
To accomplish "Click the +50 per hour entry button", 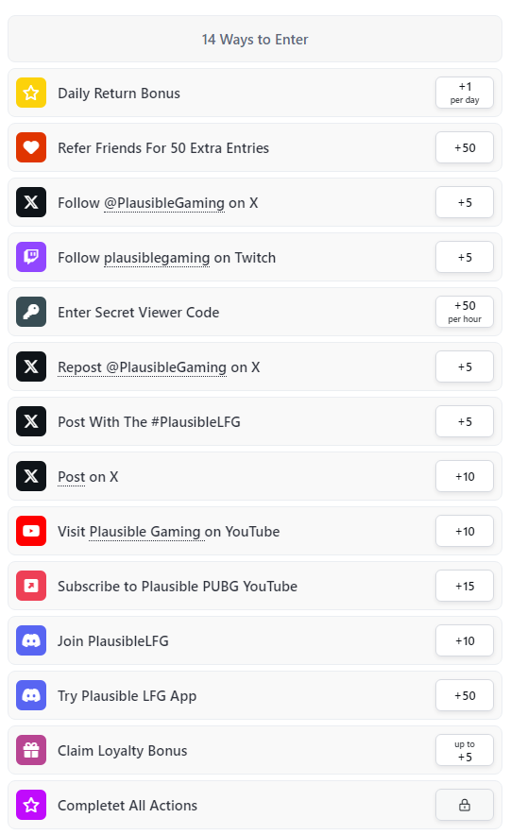I will [465, 312].
